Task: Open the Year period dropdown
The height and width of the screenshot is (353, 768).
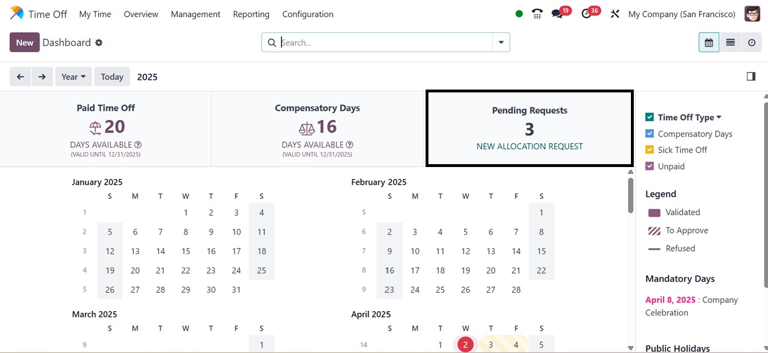Action: (x=73, y=77)
